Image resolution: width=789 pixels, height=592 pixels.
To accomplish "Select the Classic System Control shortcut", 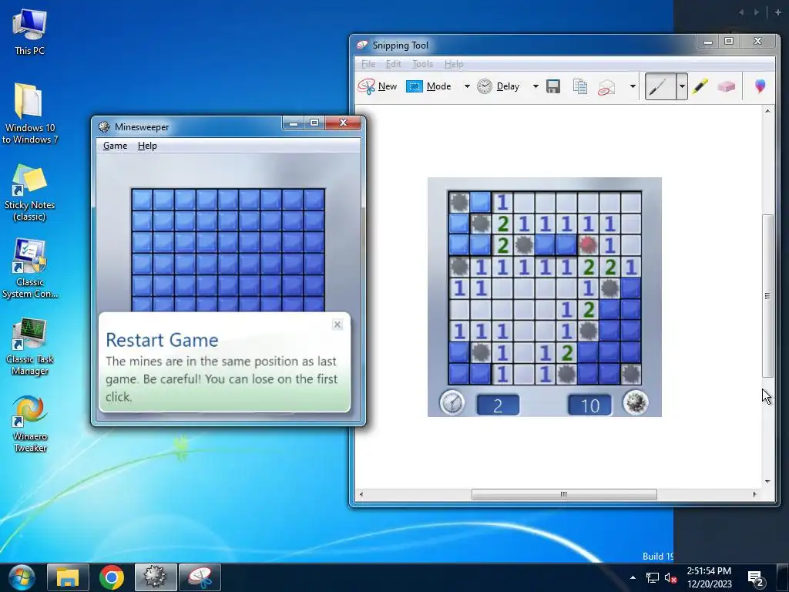I will click(30, 269).
